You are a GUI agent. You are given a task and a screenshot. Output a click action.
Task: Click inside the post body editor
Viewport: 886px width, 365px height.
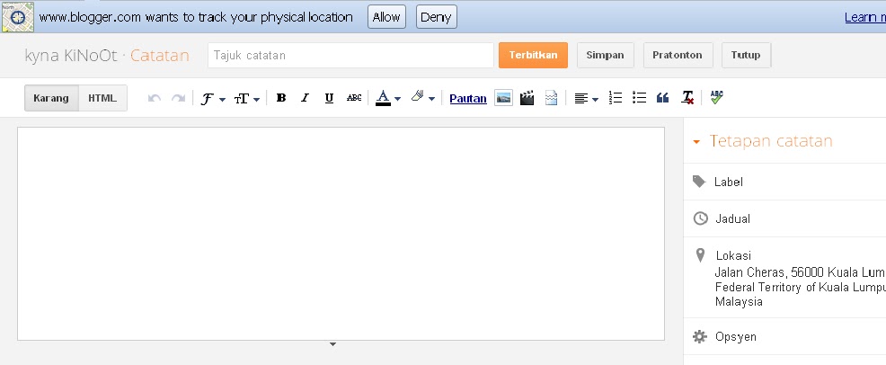[341, 234]
